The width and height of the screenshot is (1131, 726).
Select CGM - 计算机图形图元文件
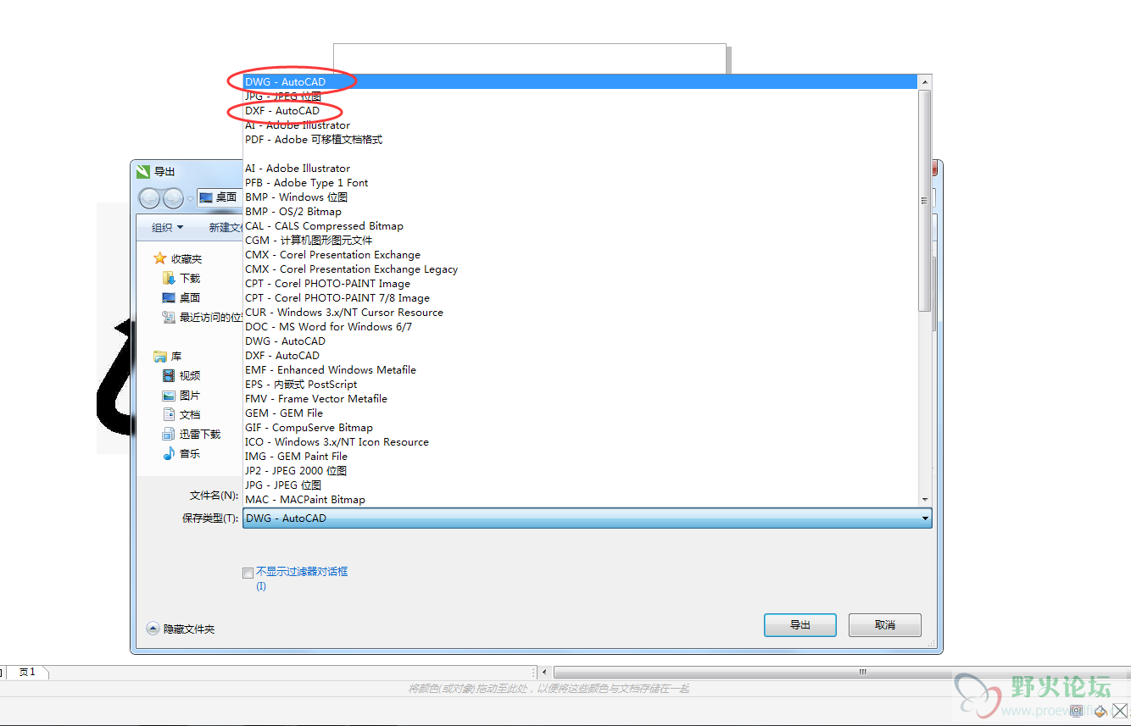580,241
